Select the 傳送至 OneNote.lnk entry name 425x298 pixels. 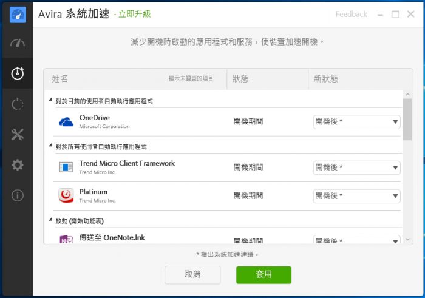coord(112,237)
